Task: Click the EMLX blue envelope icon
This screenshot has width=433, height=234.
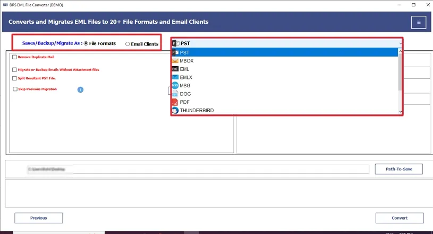Action: tap(175, 77)
